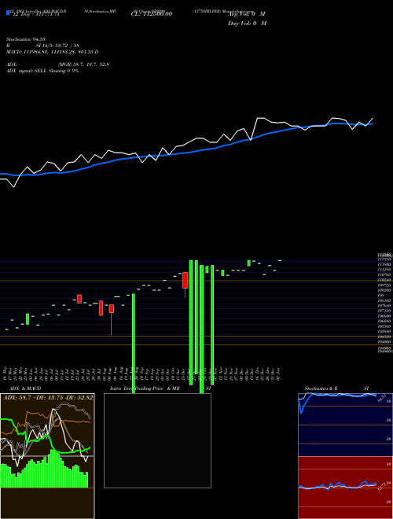
Task: Select the MACD: 111984.83 values line
Action: point(52,52)
